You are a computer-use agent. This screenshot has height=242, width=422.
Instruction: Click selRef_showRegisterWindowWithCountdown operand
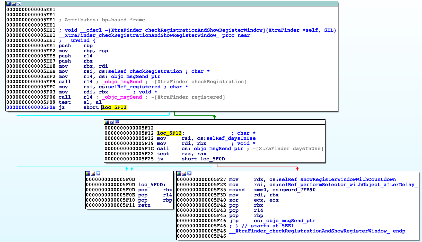[x=337, y=179]
